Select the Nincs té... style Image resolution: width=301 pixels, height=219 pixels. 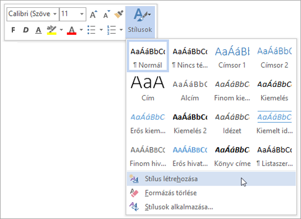190,56
